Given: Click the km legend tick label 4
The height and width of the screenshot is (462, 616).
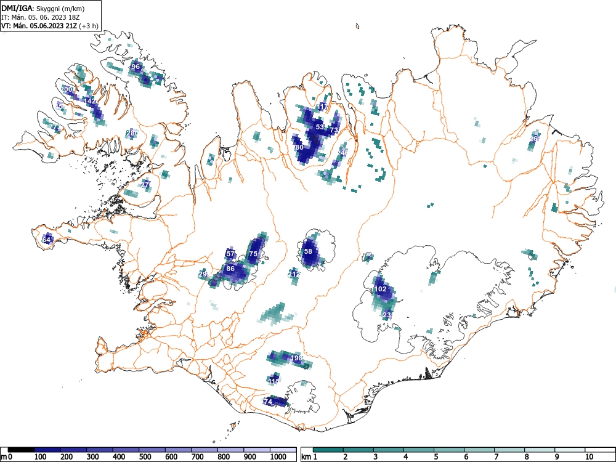Looking at the screenshot, I should tap(405, 457).
